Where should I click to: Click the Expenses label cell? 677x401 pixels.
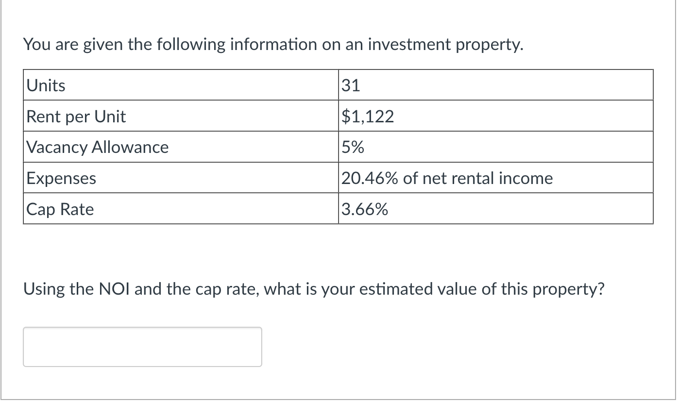61,178
